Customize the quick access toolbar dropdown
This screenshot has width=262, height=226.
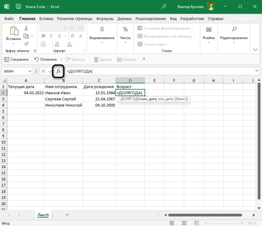pos(144,59)
